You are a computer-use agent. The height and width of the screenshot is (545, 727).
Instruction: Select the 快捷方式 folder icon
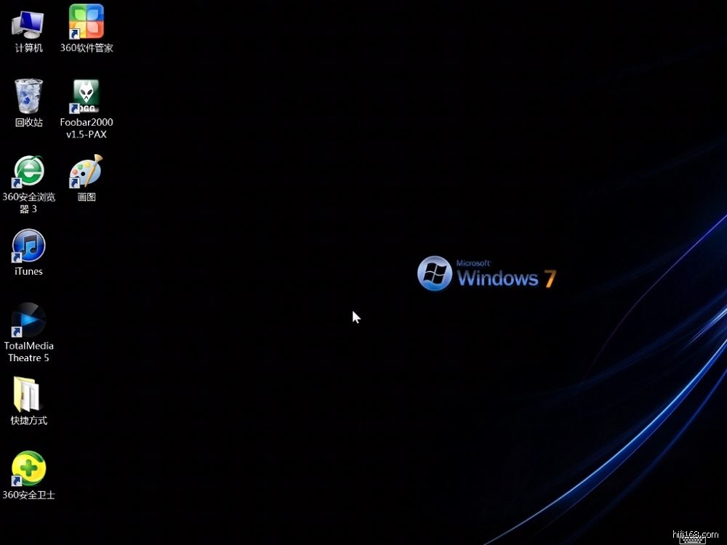[28, 395]
